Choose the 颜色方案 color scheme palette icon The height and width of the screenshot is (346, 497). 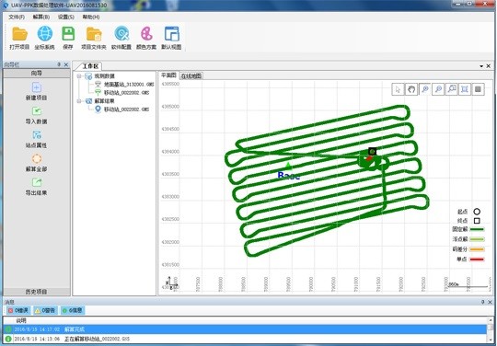[x=146, y=38]
